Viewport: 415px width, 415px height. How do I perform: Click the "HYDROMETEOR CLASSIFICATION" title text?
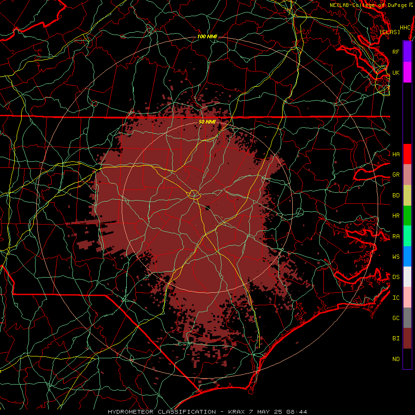pos(162,412)
